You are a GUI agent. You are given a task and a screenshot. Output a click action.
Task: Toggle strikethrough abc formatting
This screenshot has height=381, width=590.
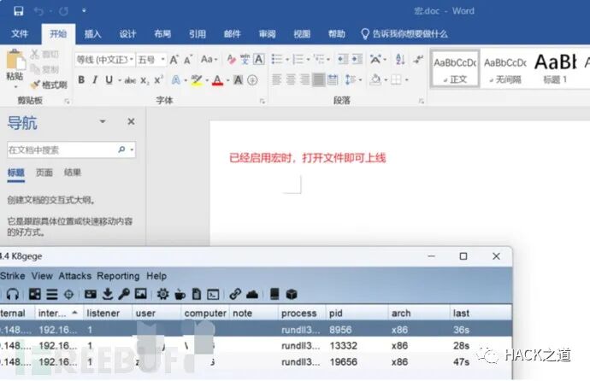pos(130,80)
